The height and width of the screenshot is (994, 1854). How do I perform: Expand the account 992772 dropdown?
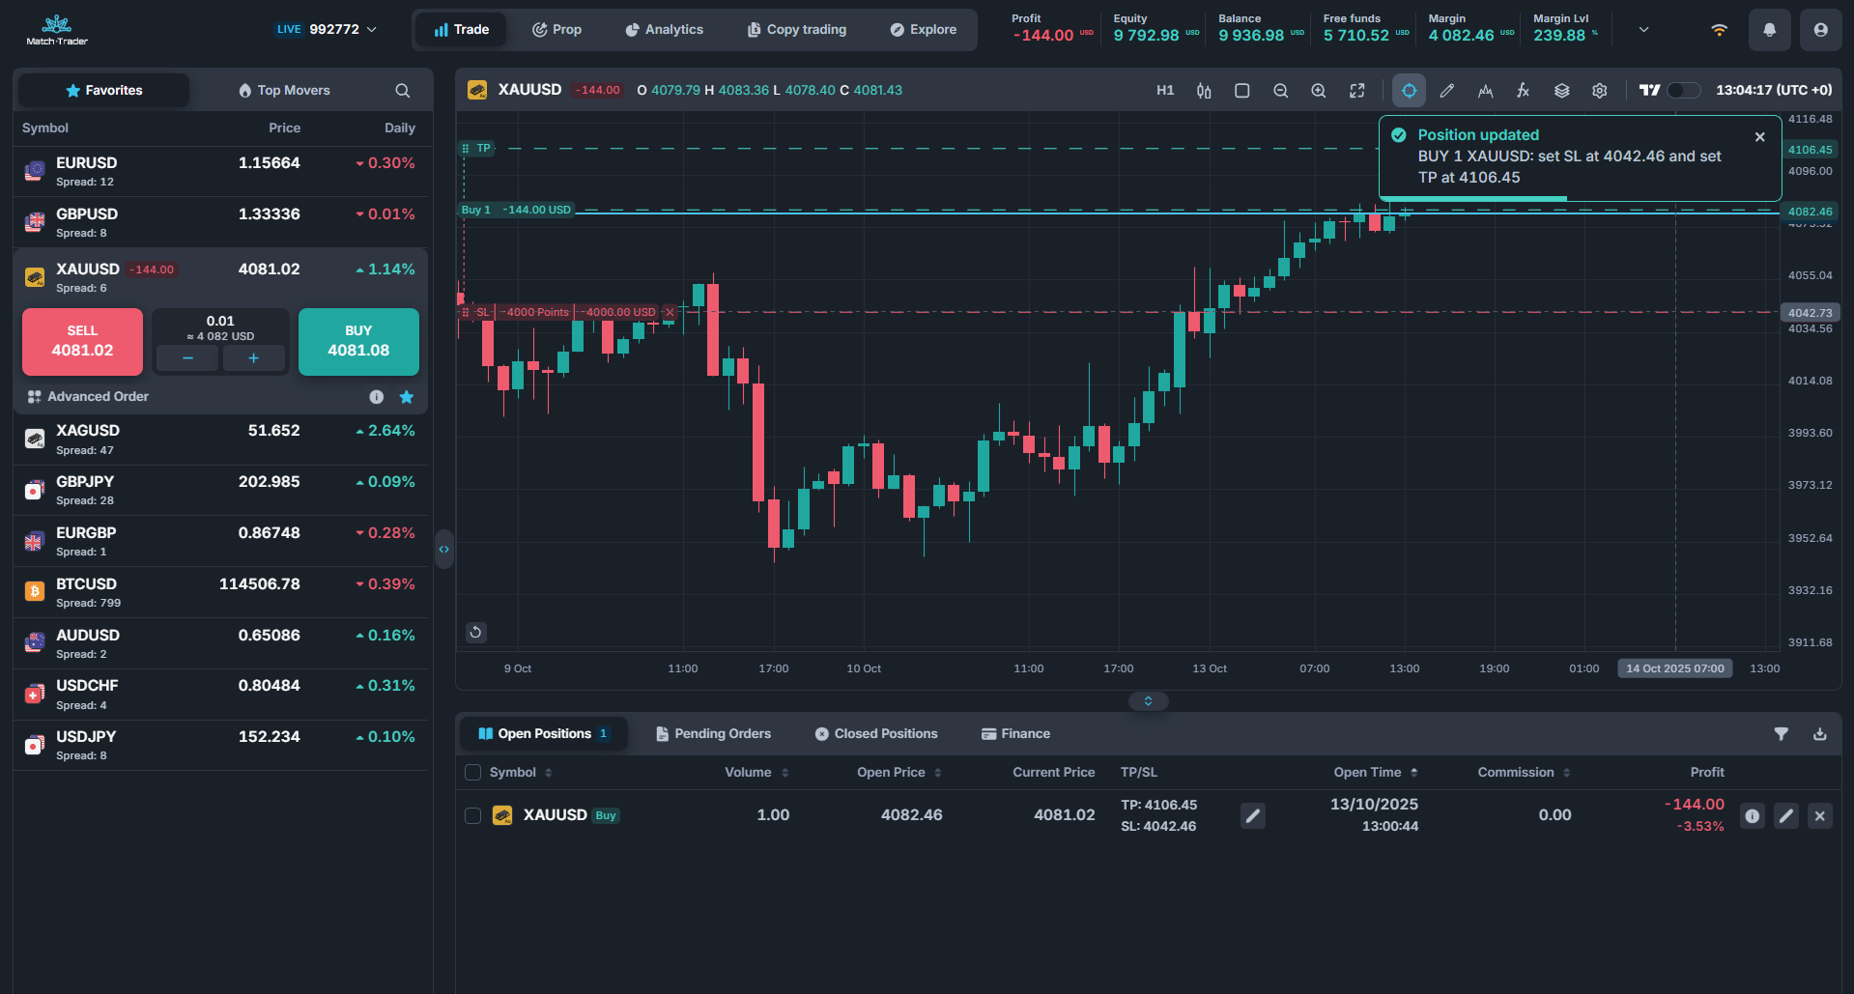[372, 30]
